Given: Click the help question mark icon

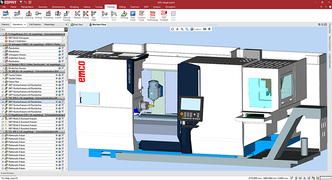Looking at the screenshot, I should [x=330, y=7].
